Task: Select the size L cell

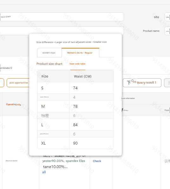Action: click(53, 125)
